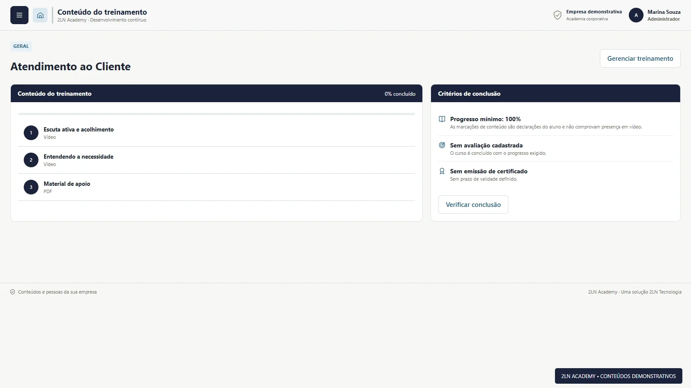Open the hamburger menu button
691x388 pixels.
point(19,15)
